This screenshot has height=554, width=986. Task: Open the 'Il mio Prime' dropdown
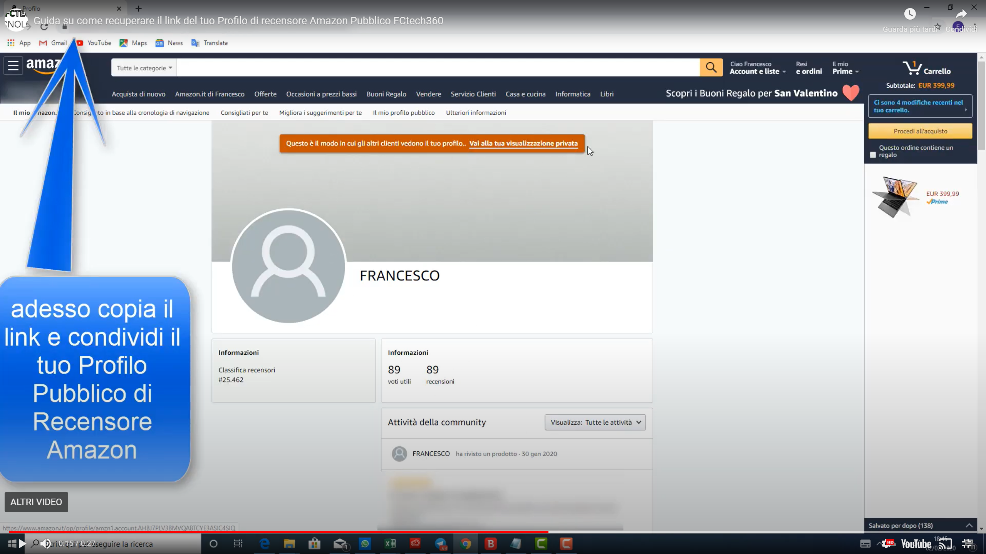(x=845, y=68)
